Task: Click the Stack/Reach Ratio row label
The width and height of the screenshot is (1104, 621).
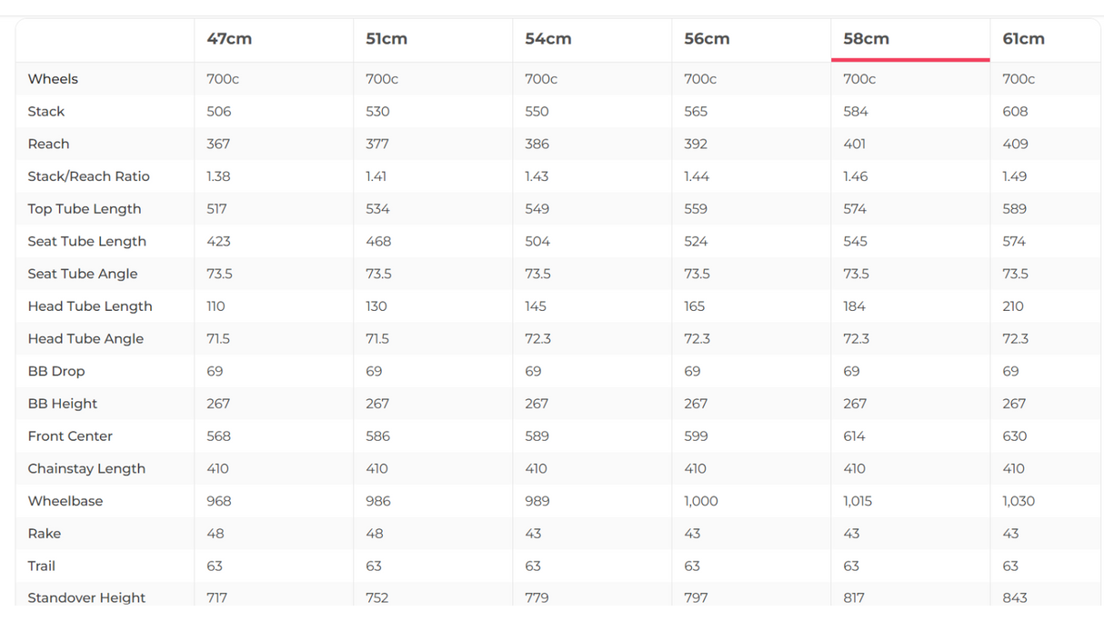Action: tap(88, 176)
